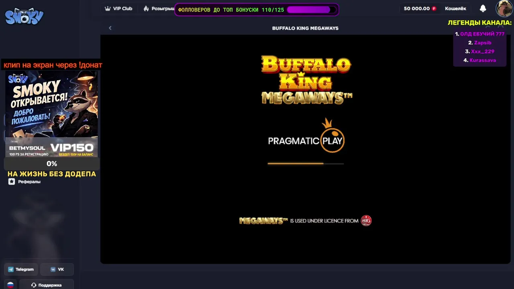Click the red ruble currency icon
Image resolution: width=514 pixels, height=289 pixels.
coord(434,8)
